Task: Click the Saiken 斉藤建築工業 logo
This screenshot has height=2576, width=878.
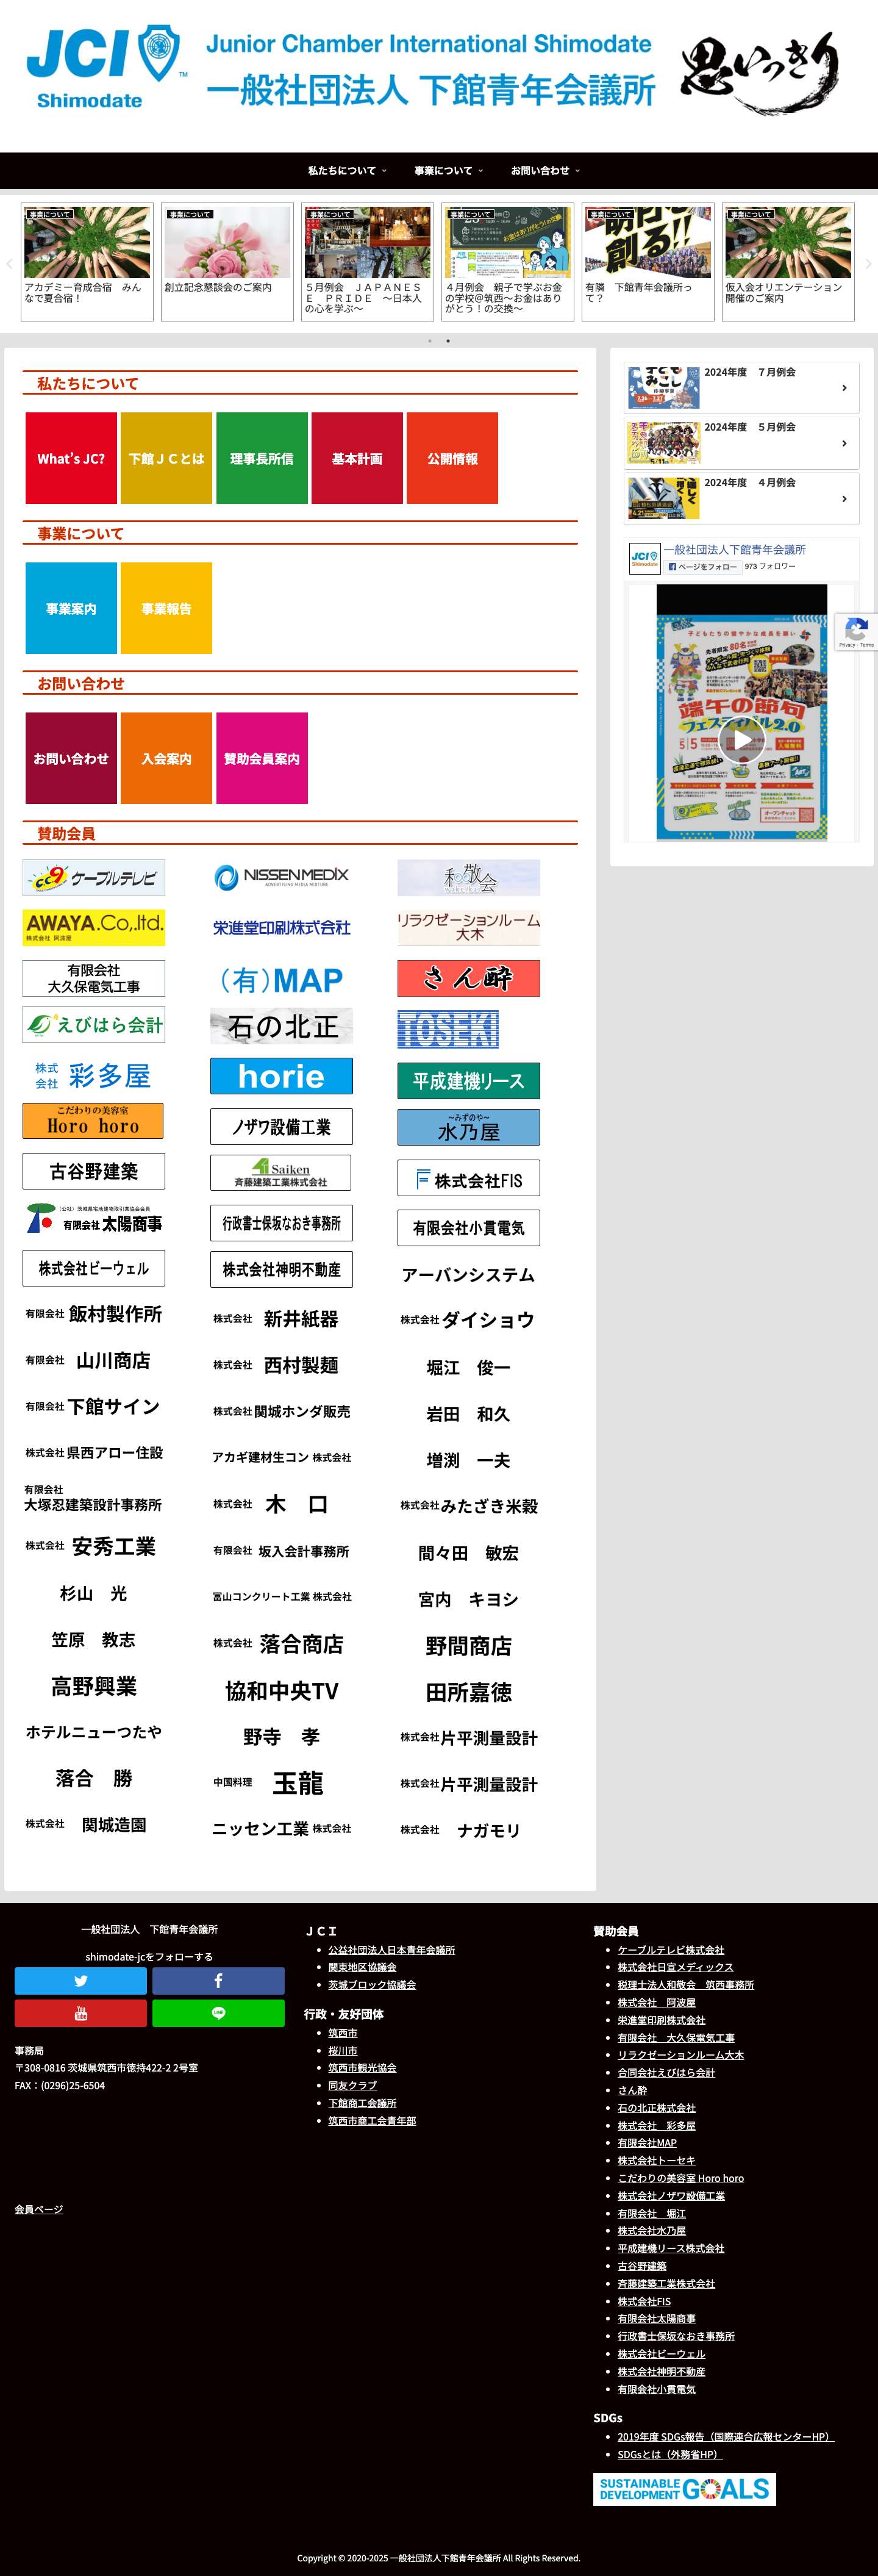Action: point(280,1173)
